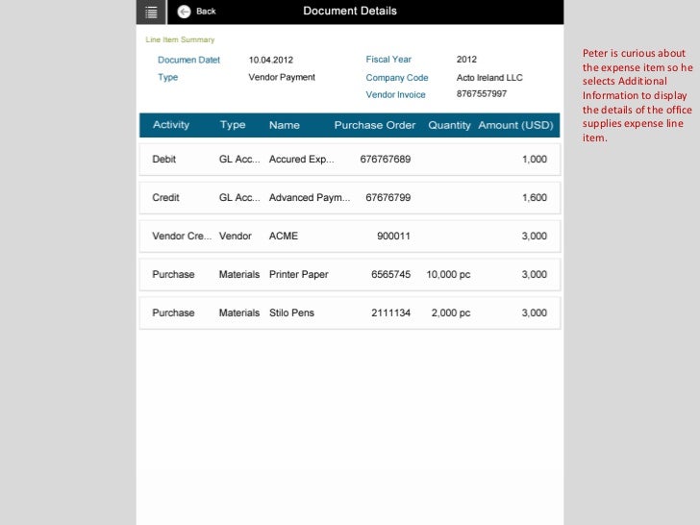This screenshot has width=700, height=525.
Task: Click GL Acc... type in Debit row
Action: 239,160
